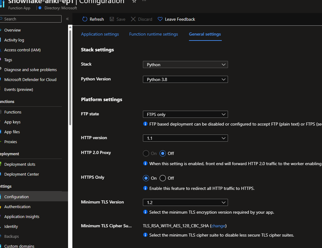Click inside the sidebar Search field
The image size is (322, 248).
coord(30,19)
